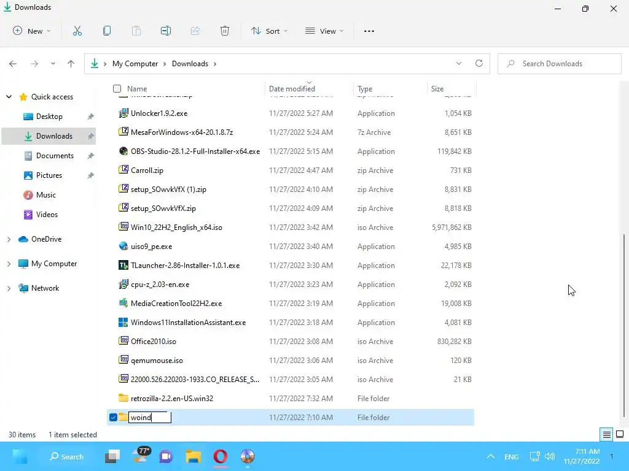The image size is (629, 471).
Task: Open Search on the taskbar
Action: pyautogui.click(x=66, y=456)
